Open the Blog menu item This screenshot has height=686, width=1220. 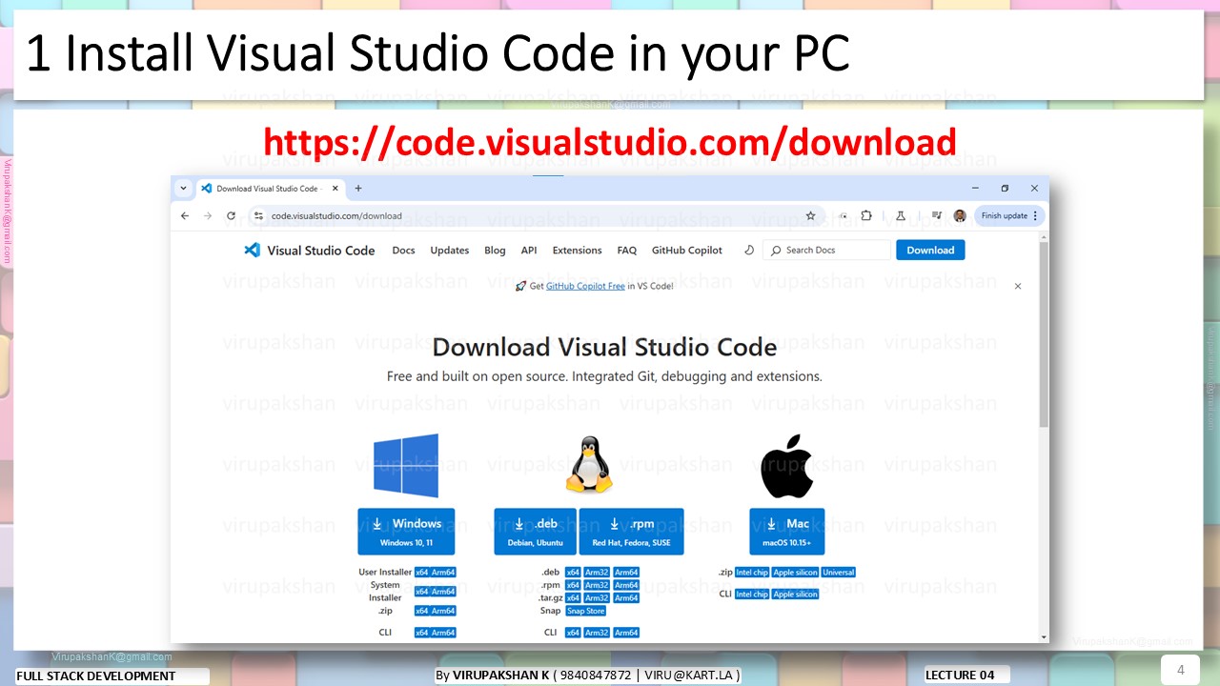[x=495, y=251]
